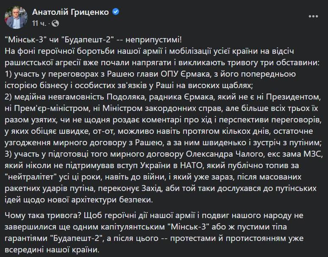Click the line starting "рашистської агресії"
The image size is (328, 257).
tap(161, 63)
